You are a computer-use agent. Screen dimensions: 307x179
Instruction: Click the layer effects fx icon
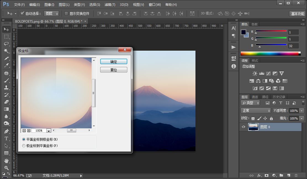[x=259, y=175]
